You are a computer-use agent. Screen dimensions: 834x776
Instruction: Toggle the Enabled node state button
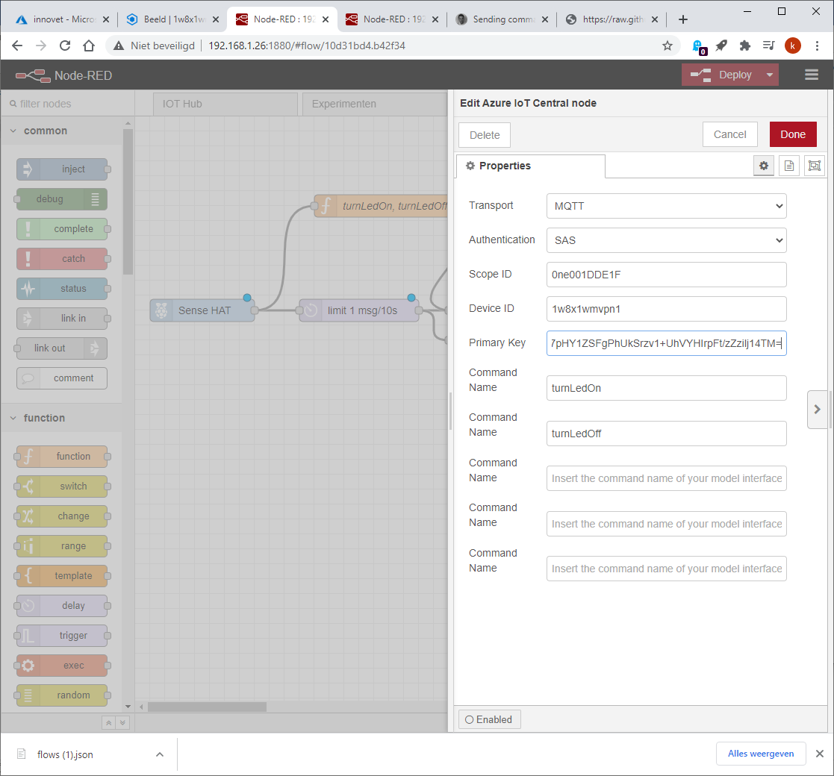[x=489, y=719]
